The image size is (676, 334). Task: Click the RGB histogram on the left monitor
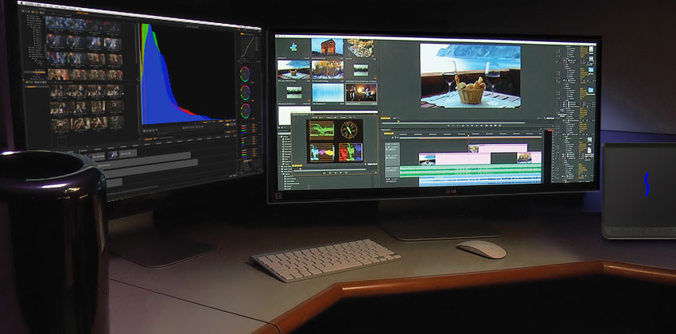tap(187, 74)
